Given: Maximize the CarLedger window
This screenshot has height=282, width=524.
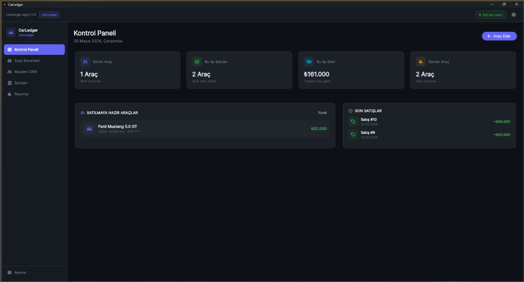Looking at the screenshot, I should pyautogui.click(x=504, y=4).
